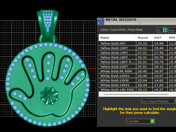Image resolution: width=176 pixels, height=132 pixels.
Task: Click the 30.13 grams value
Action: pos(142,90)
